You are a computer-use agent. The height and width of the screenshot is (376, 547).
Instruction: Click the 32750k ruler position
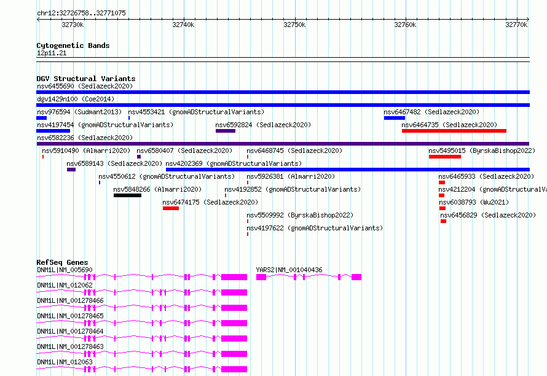pyautogui.click(x=294, y=25)
